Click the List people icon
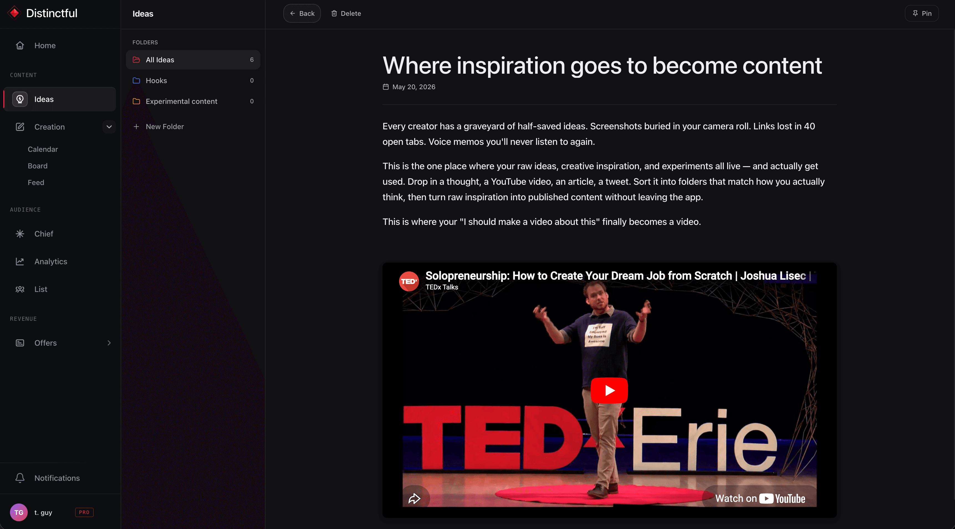This screenshot has height=529, width=955. pyautogui.click(x=20, y=289)
